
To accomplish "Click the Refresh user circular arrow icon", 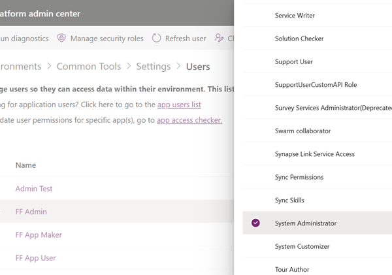I will [x=157, y=39].
